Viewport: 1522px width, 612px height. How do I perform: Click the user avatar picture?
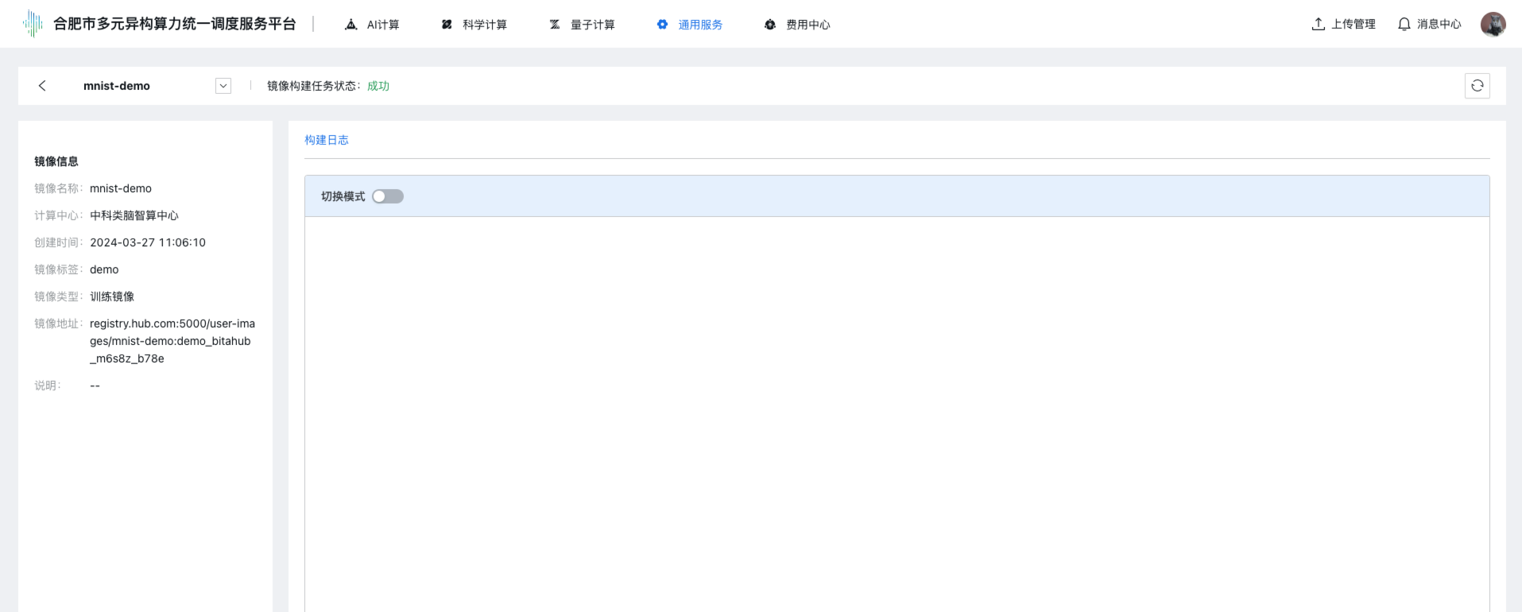(1493, 24)
